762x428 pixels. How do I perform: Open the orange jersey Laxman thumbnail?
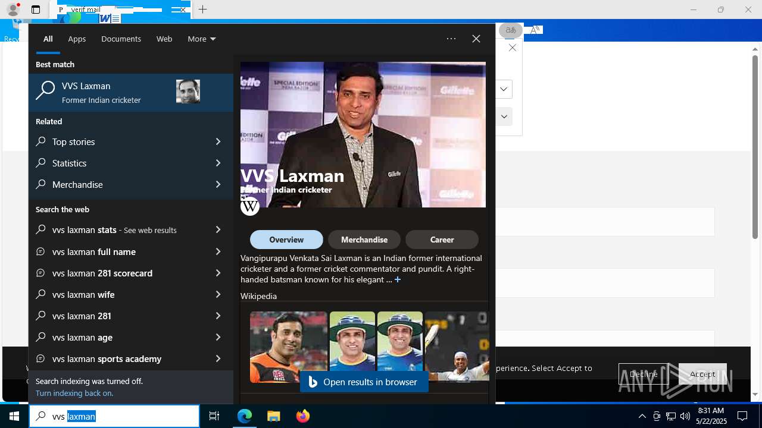[x=289, y=347]
